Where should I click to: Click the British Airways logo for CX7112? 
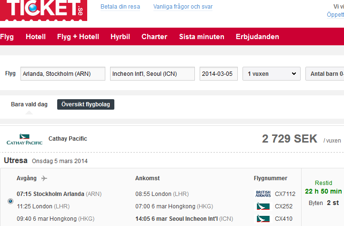click(x=263, y=194)
